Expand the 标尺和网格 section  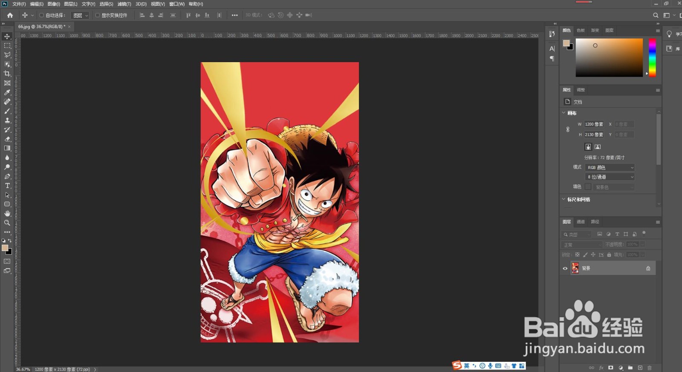point(564,199)
